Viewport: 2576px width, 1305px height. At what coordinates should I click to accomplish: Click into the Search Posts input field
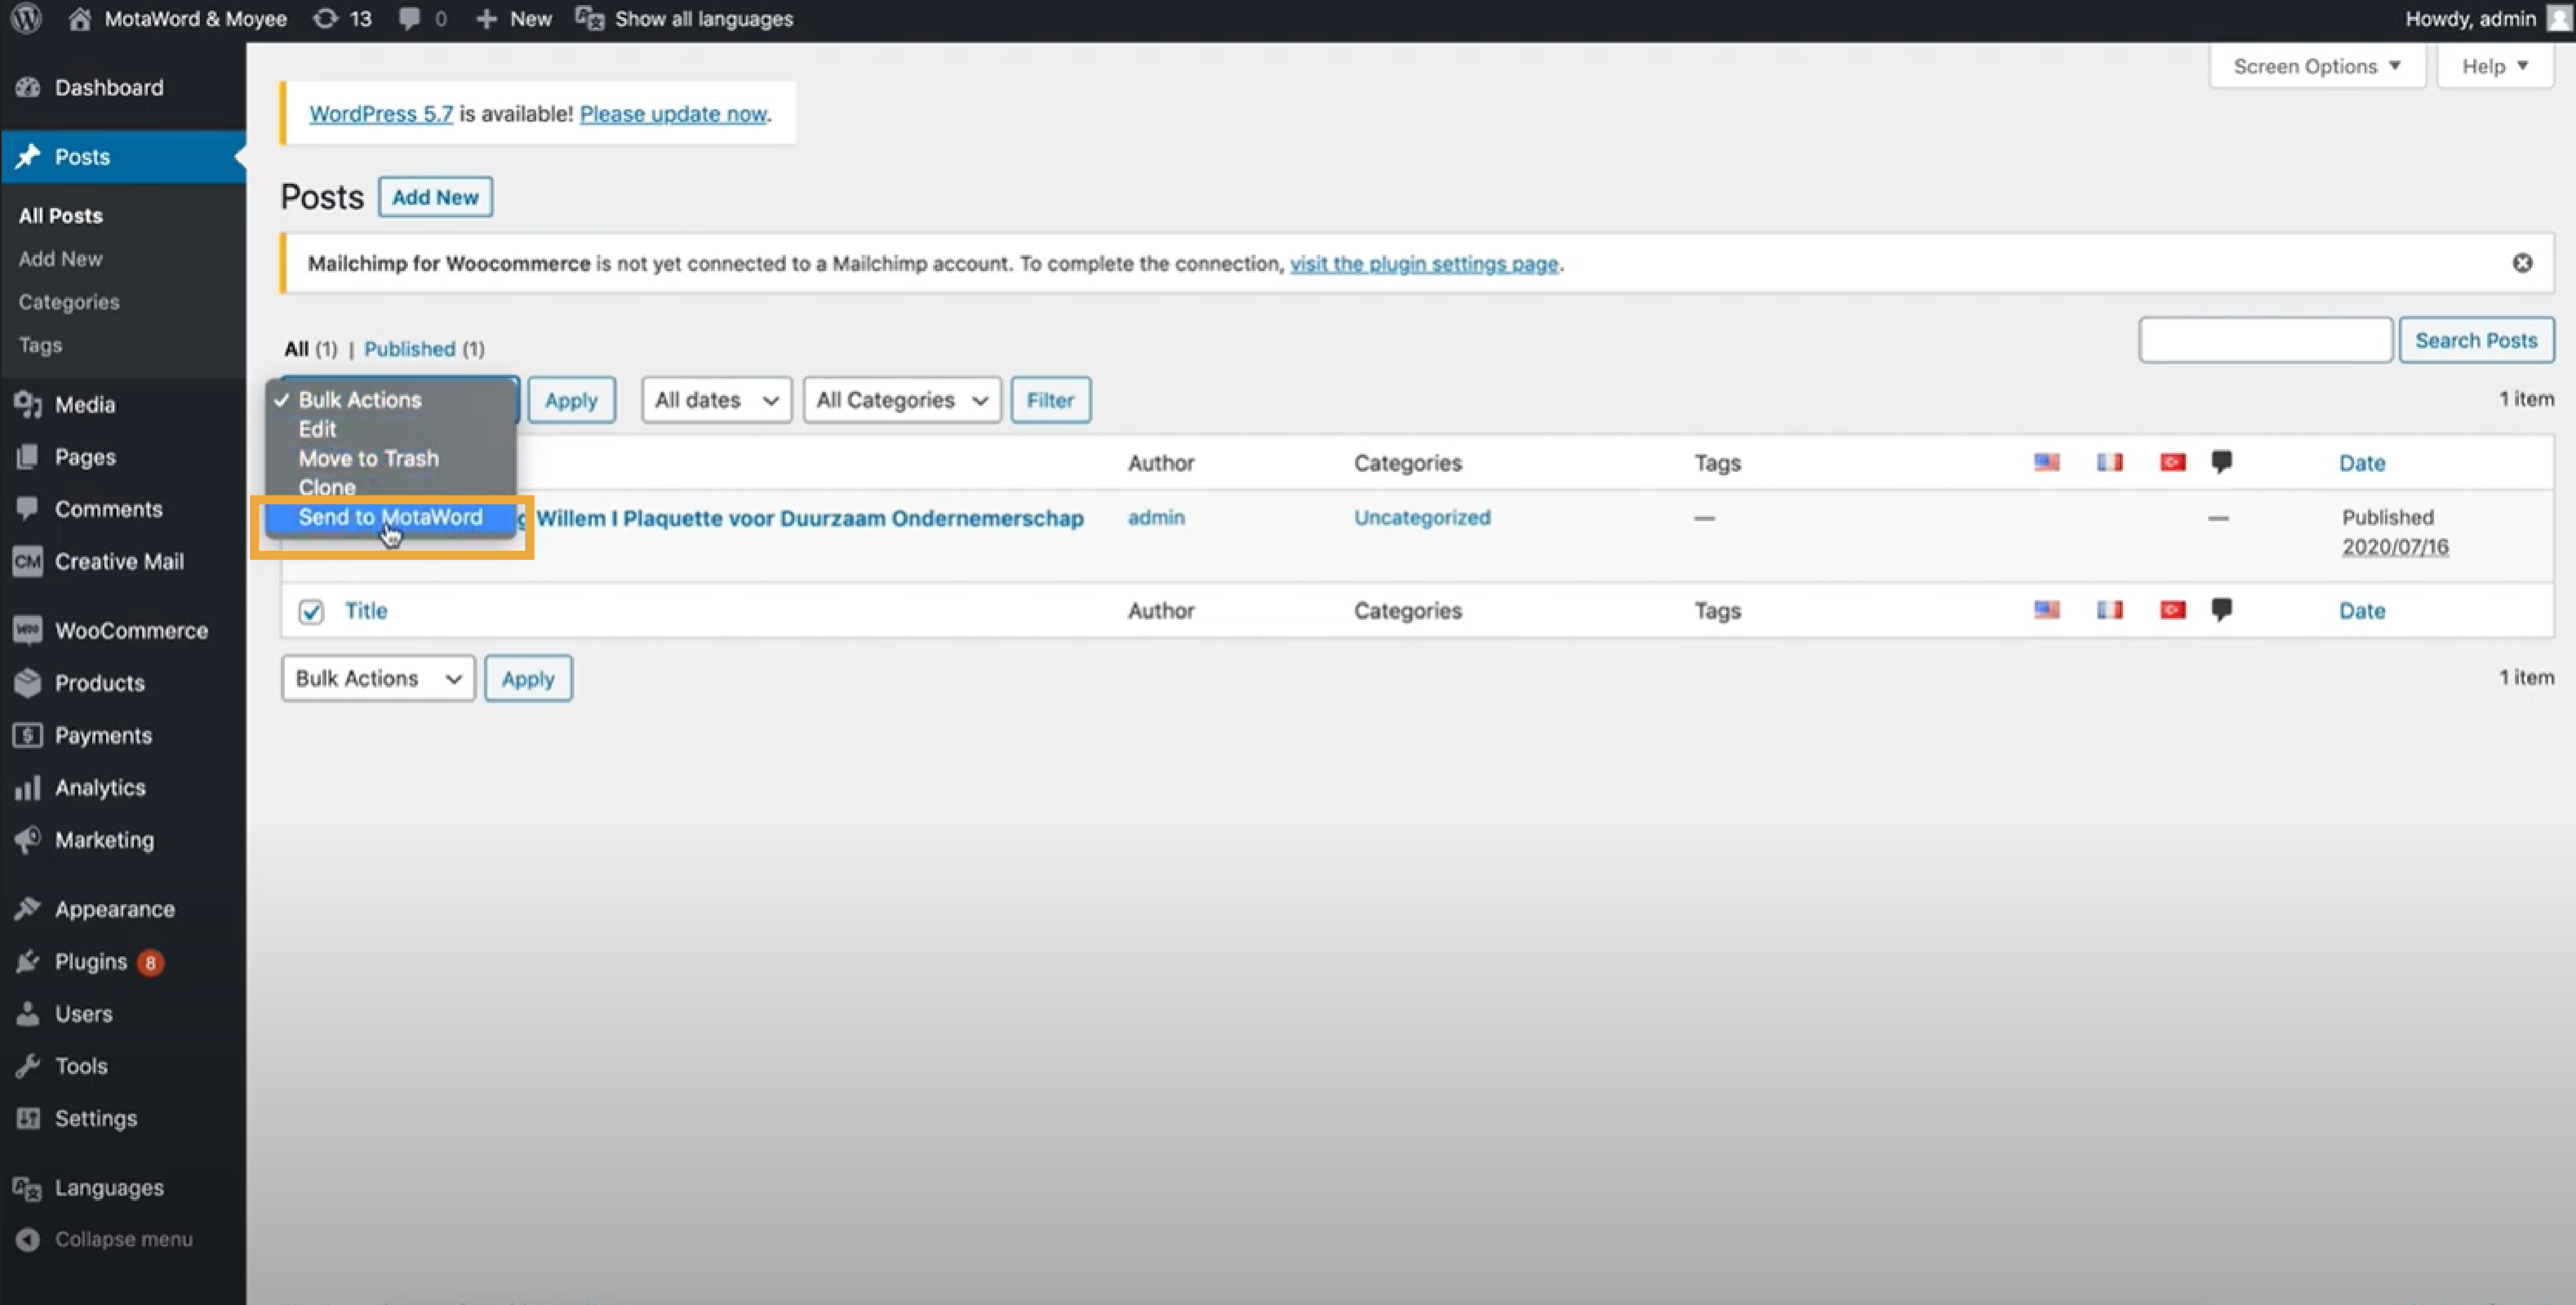click(2264, 339)
